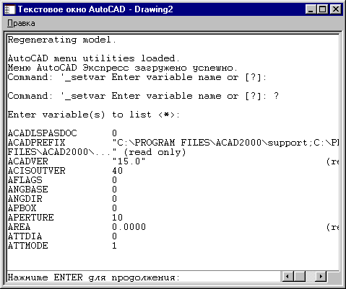The width and height of the screenshot is (346, 289).
Task: Click the APERTURE value 10
Action: coord(118,218)
